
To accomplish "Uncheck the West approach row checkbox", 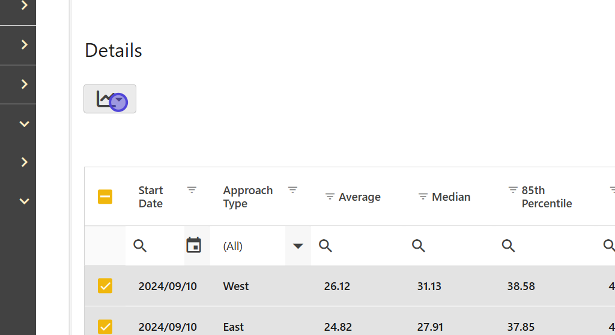I will 105,286.
